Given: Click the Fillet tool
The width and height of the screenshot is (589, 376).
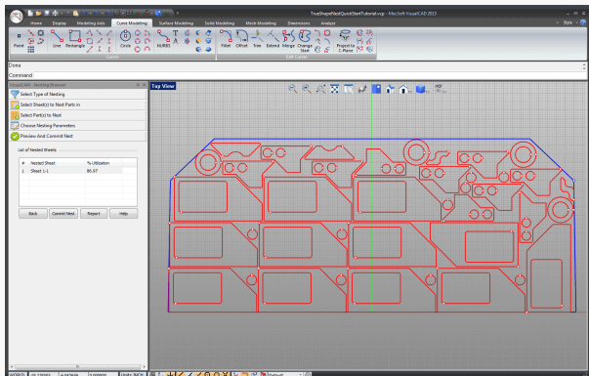Looking at the screenshot, I should coord(226,39).
